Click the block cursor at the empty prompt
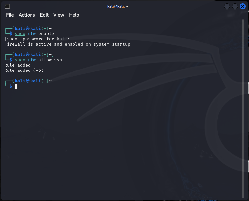249x201 pixels. (16, 86)
